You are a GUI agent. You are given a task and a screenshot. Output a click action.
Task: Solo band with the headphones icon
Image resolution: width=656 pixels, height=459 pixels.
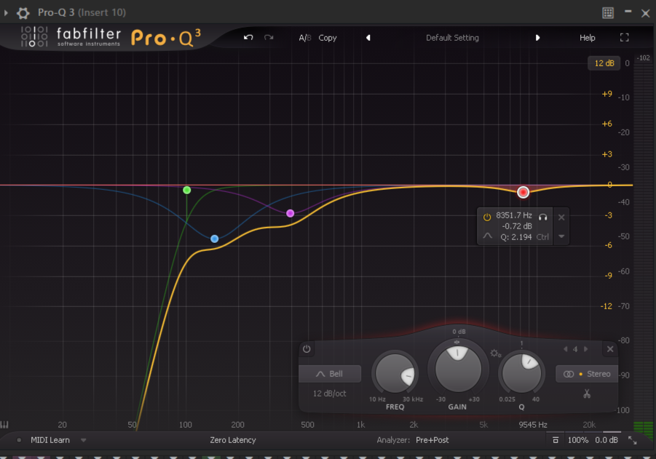point(543,217)
